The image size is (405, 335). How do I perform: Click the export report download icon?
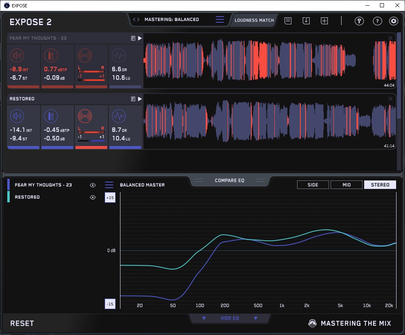(x=306, y=21)
